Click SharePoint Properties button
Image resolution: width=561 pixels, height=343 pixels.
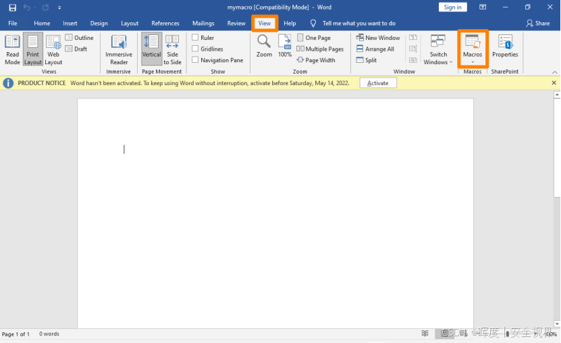click(x=505, y=46)
